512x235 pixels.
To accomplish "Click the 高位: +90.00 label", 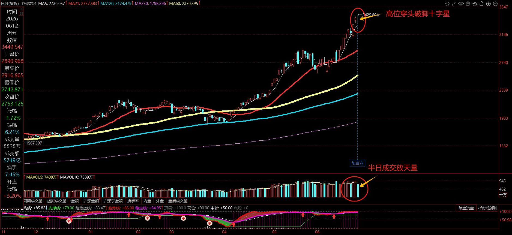I will (x=198, y=208).
